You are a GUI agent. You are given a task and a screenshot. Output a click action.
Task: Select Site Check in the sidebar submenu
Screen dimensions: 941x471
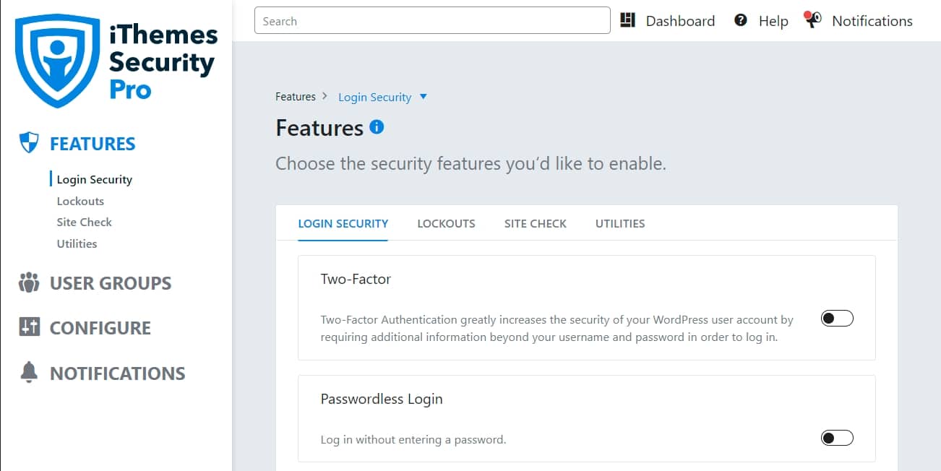point(85,222)
